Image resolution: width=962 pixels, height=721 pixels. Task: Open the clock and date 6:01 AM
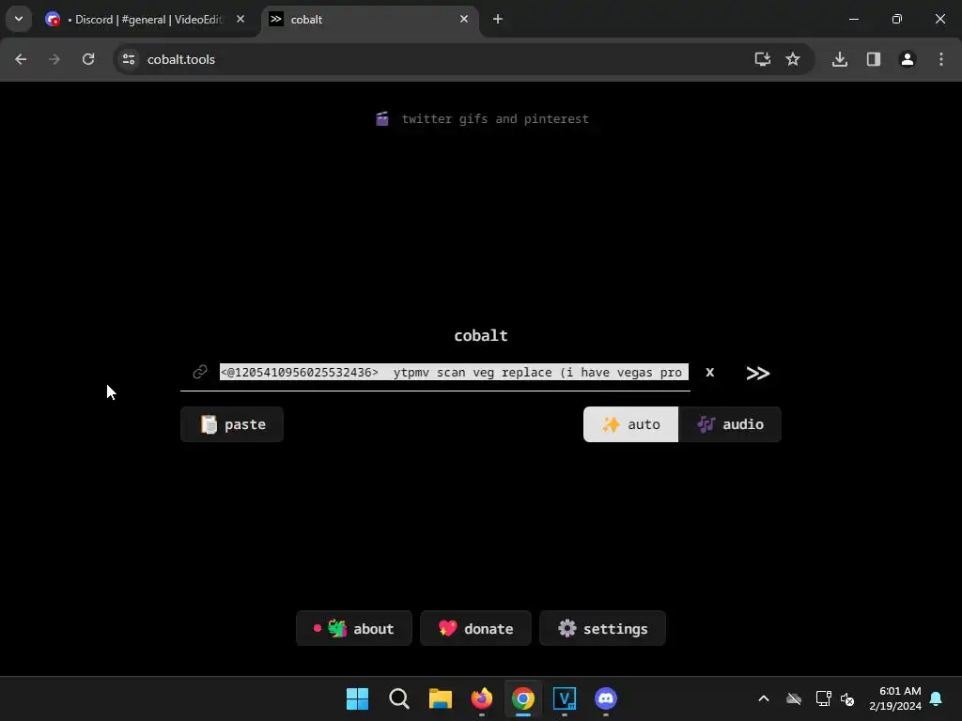[x=895, y=698]
